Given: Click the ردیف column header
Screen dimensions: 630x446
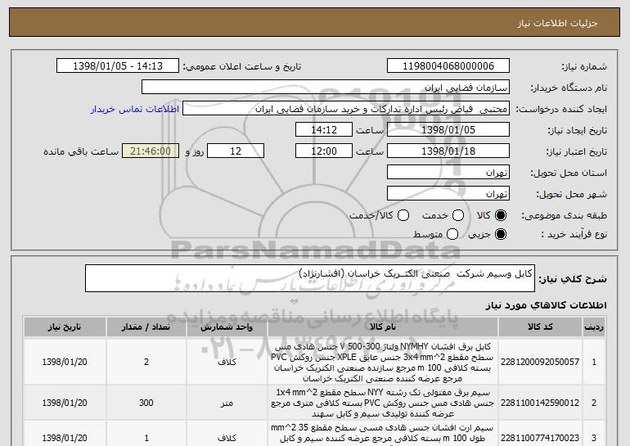Looking at the screenshot, I should click(594, 327).
